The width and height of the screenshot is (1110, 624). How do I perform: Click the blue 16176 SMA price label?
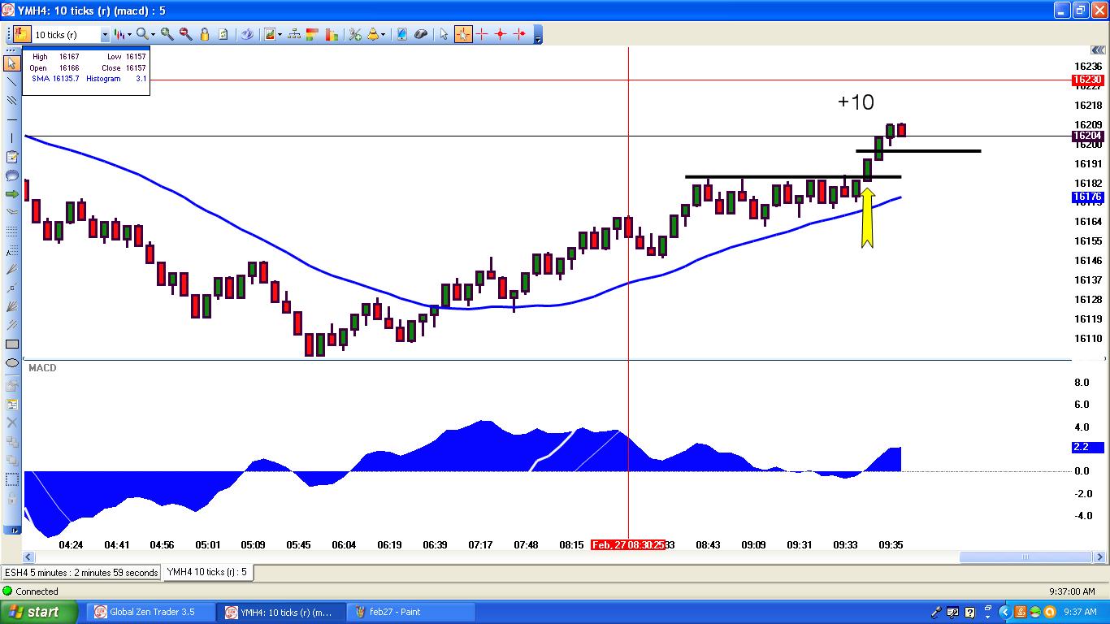point(1087,197)
